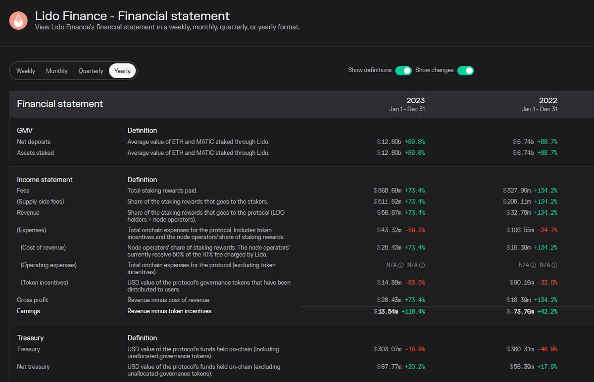Click the -33.0% Token incentives change

[547, 283]
